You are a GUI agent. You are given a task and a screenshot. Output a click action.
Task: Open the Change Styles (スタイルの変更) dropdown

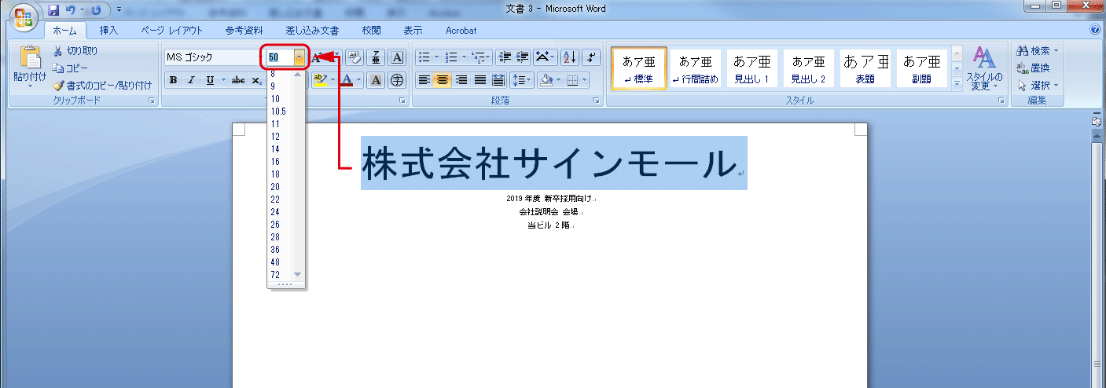[x=984, y=68]
